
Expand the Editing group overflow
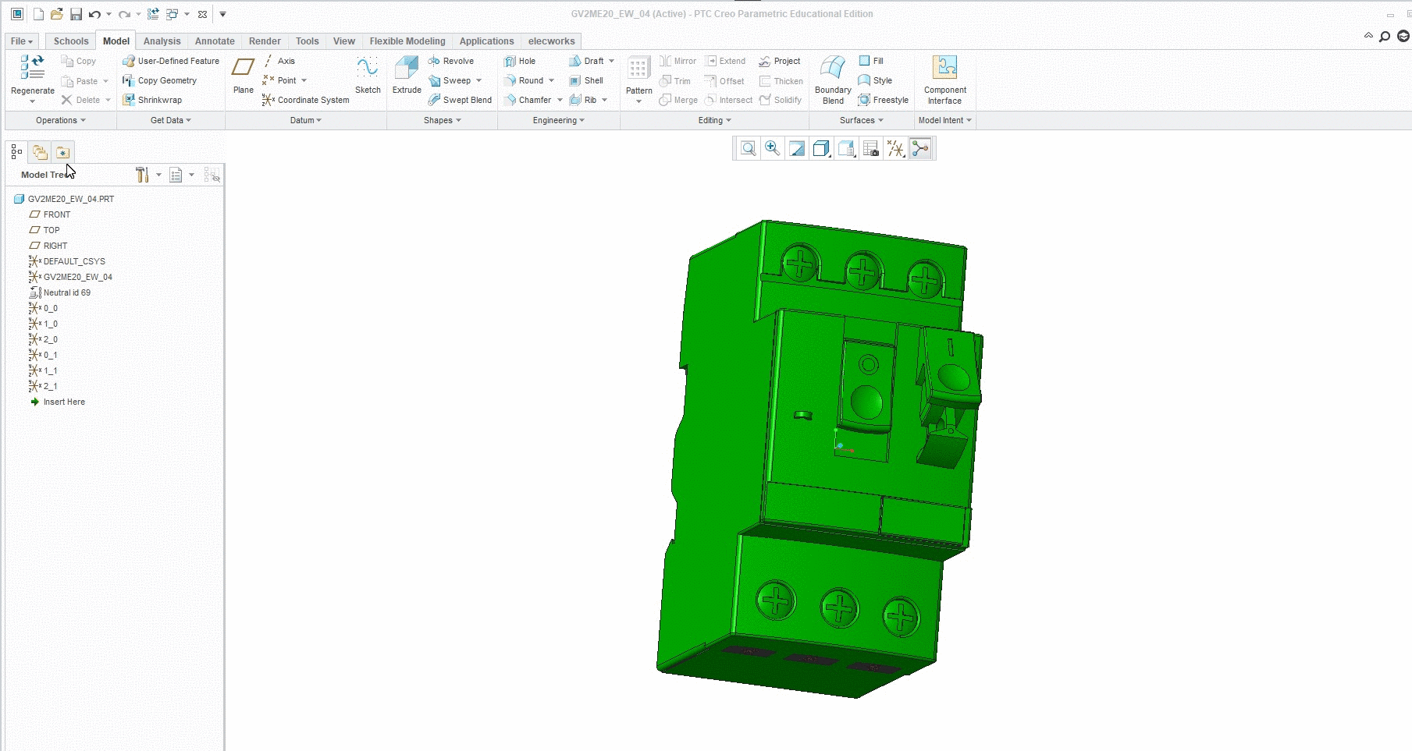tap(715, 120)
